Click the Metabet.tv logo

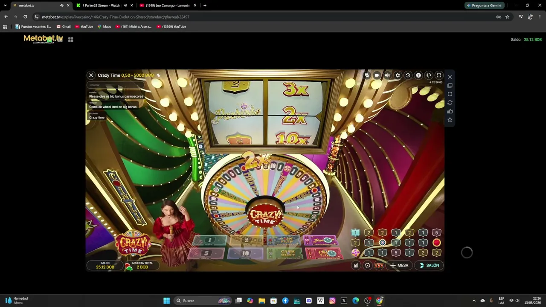point(43,39)
